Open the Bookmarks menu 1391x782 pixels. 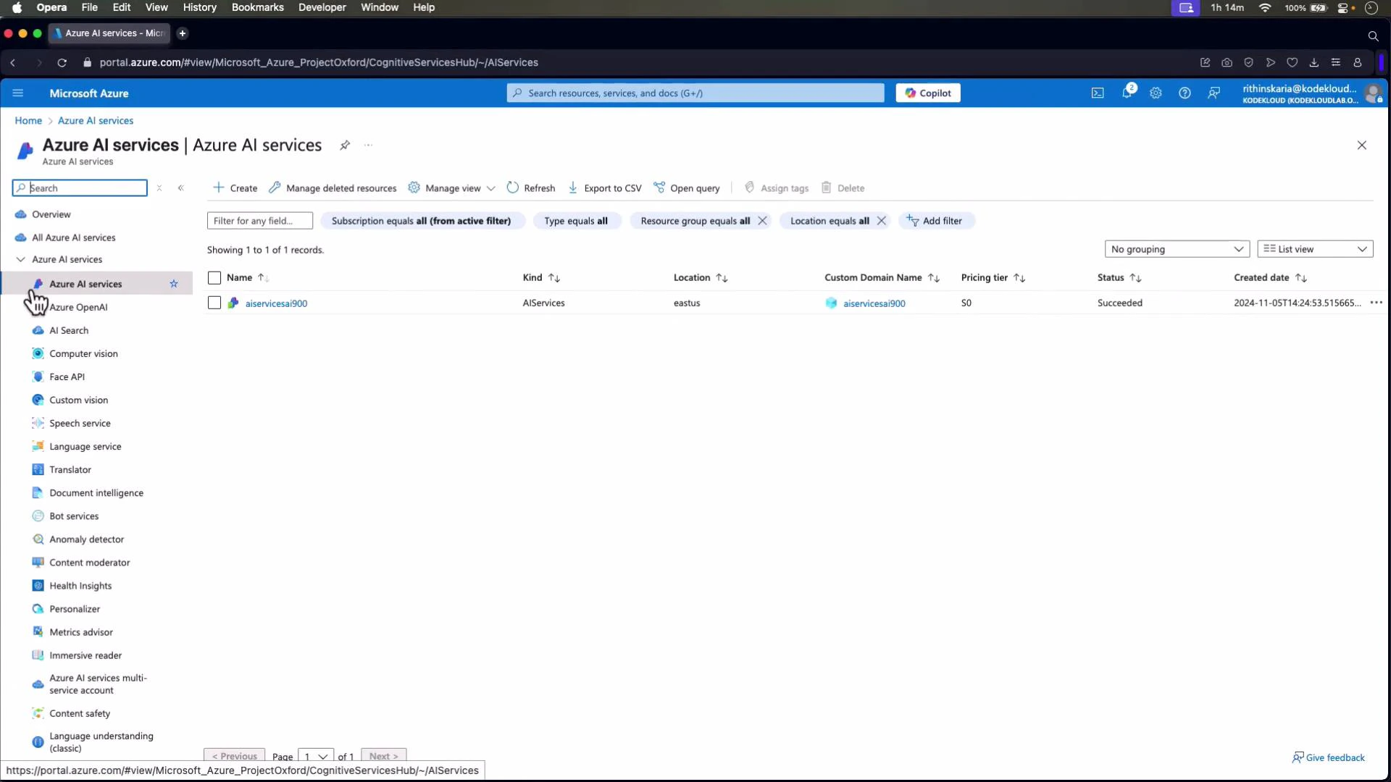click(x=257, y=7)
